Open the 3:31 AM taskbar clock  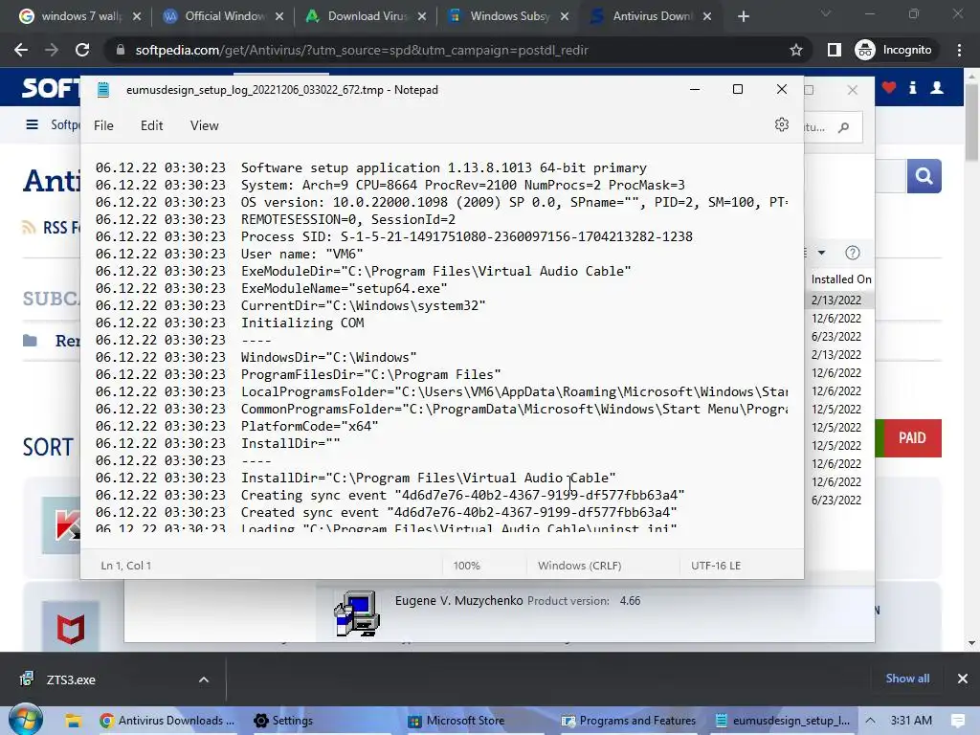pos(911,721)
